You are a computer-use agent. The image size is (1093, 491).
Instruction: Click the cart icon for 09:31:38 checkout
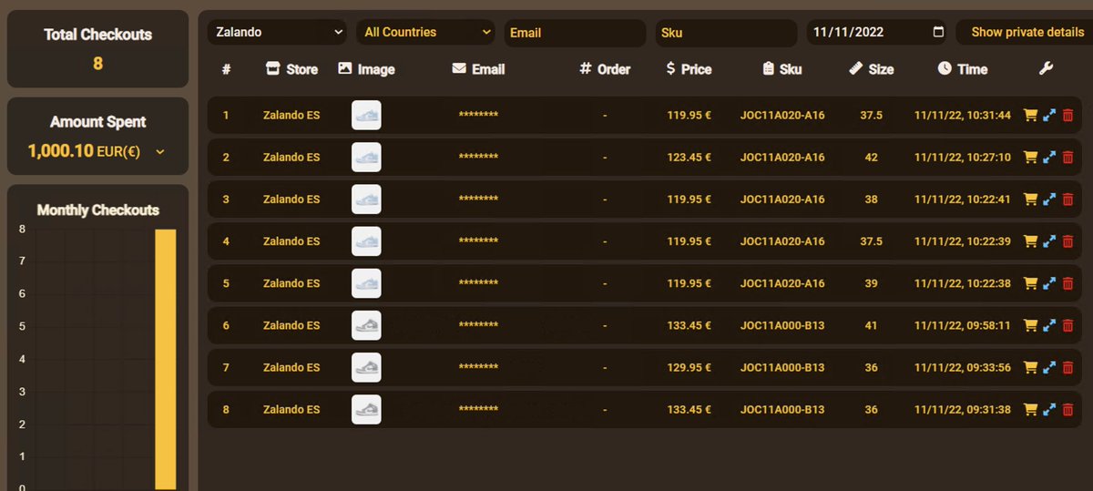(x=1031, y=410)
